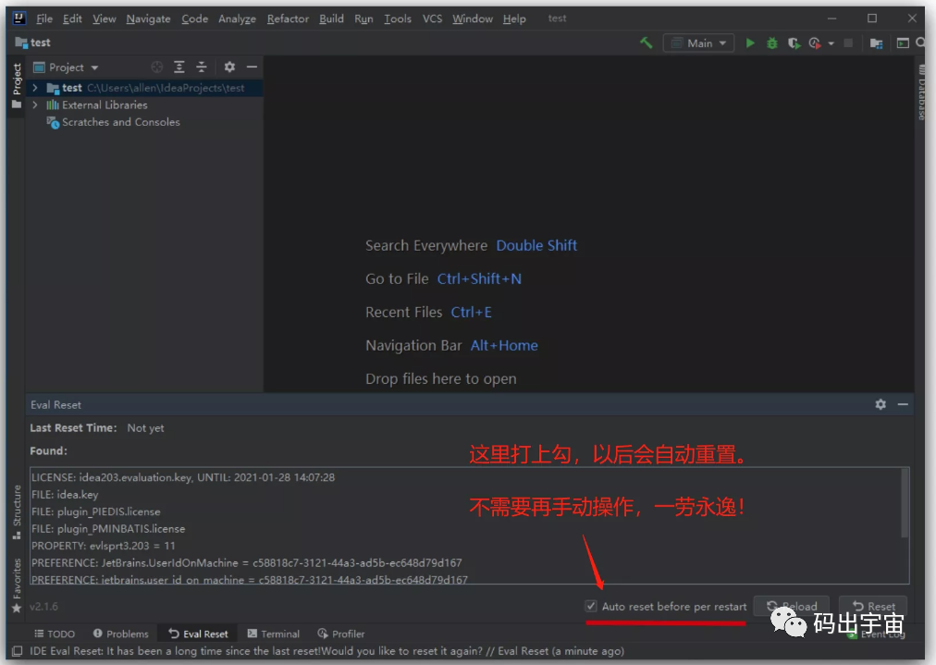
Task: Open the Navigate menu
Action: (148, 18)
